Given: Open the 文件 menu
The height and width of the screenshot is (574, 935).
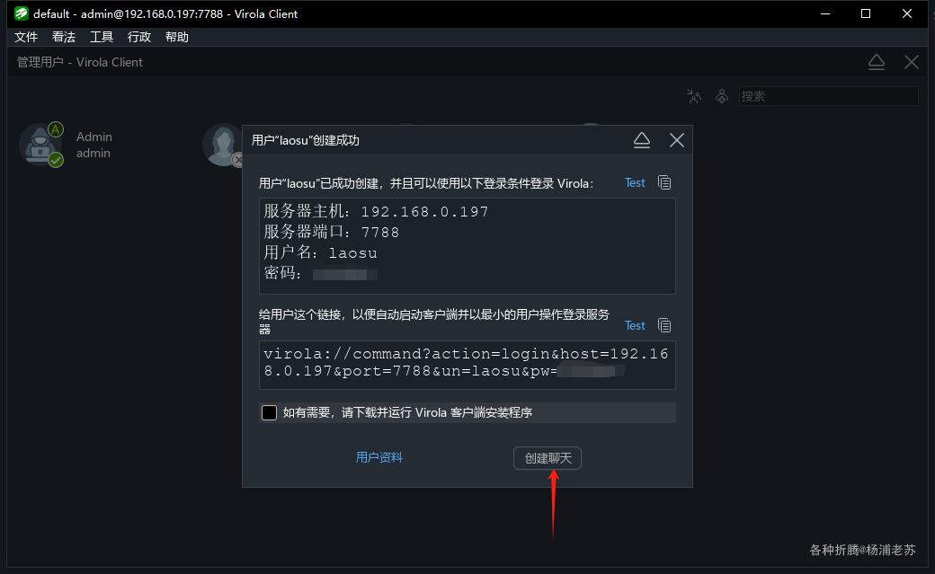Looking at the screenshot, I should click(x=26, y=37).
